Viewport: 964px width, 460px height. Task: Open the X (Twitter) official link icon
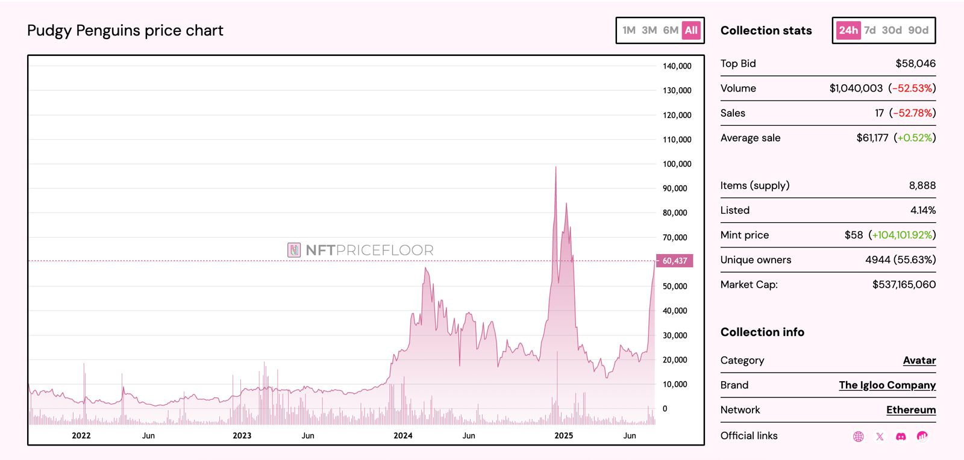click(880, 437)
